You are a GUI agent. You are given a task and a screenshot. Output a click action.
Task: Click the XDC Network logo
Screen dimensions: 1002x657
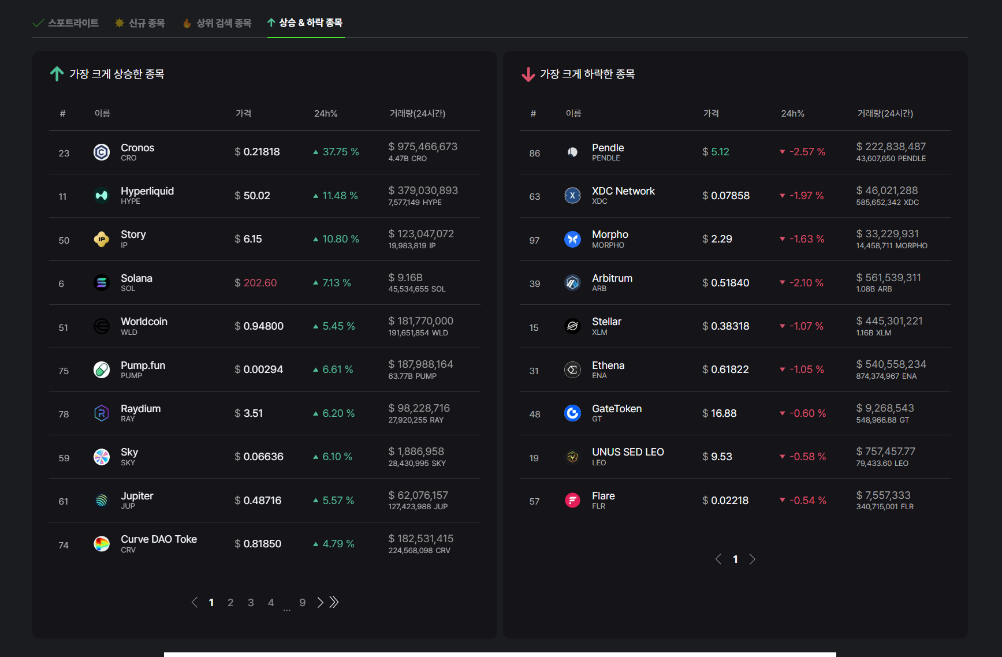[x=572, y=196]
